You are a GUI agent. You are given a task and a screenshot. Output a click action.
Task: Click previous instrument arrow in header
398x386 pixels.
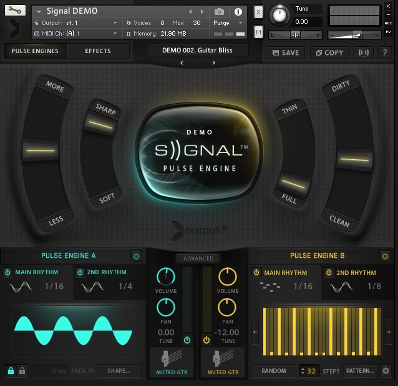pos(190,12)
